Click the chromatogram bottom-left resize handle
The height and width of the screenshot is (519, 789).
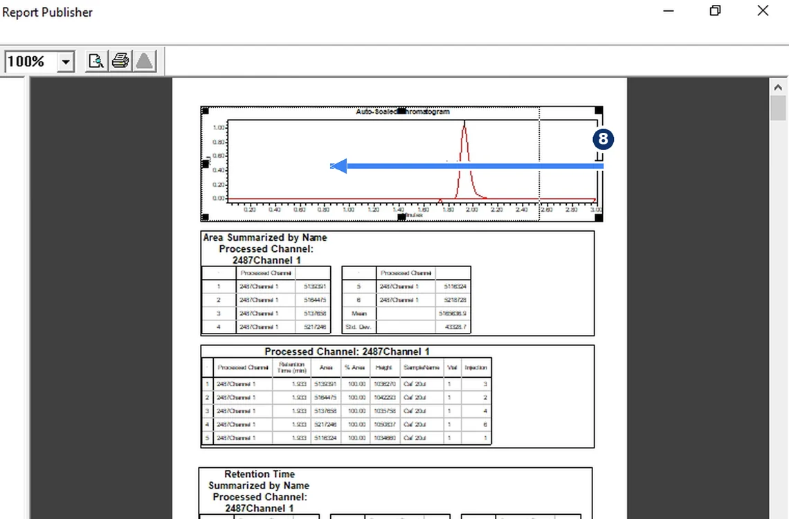(205, 217)
